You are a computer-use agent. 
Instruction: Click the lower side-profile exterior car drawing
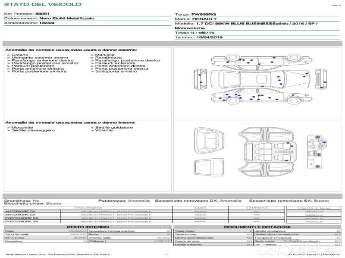coord(261,95)
